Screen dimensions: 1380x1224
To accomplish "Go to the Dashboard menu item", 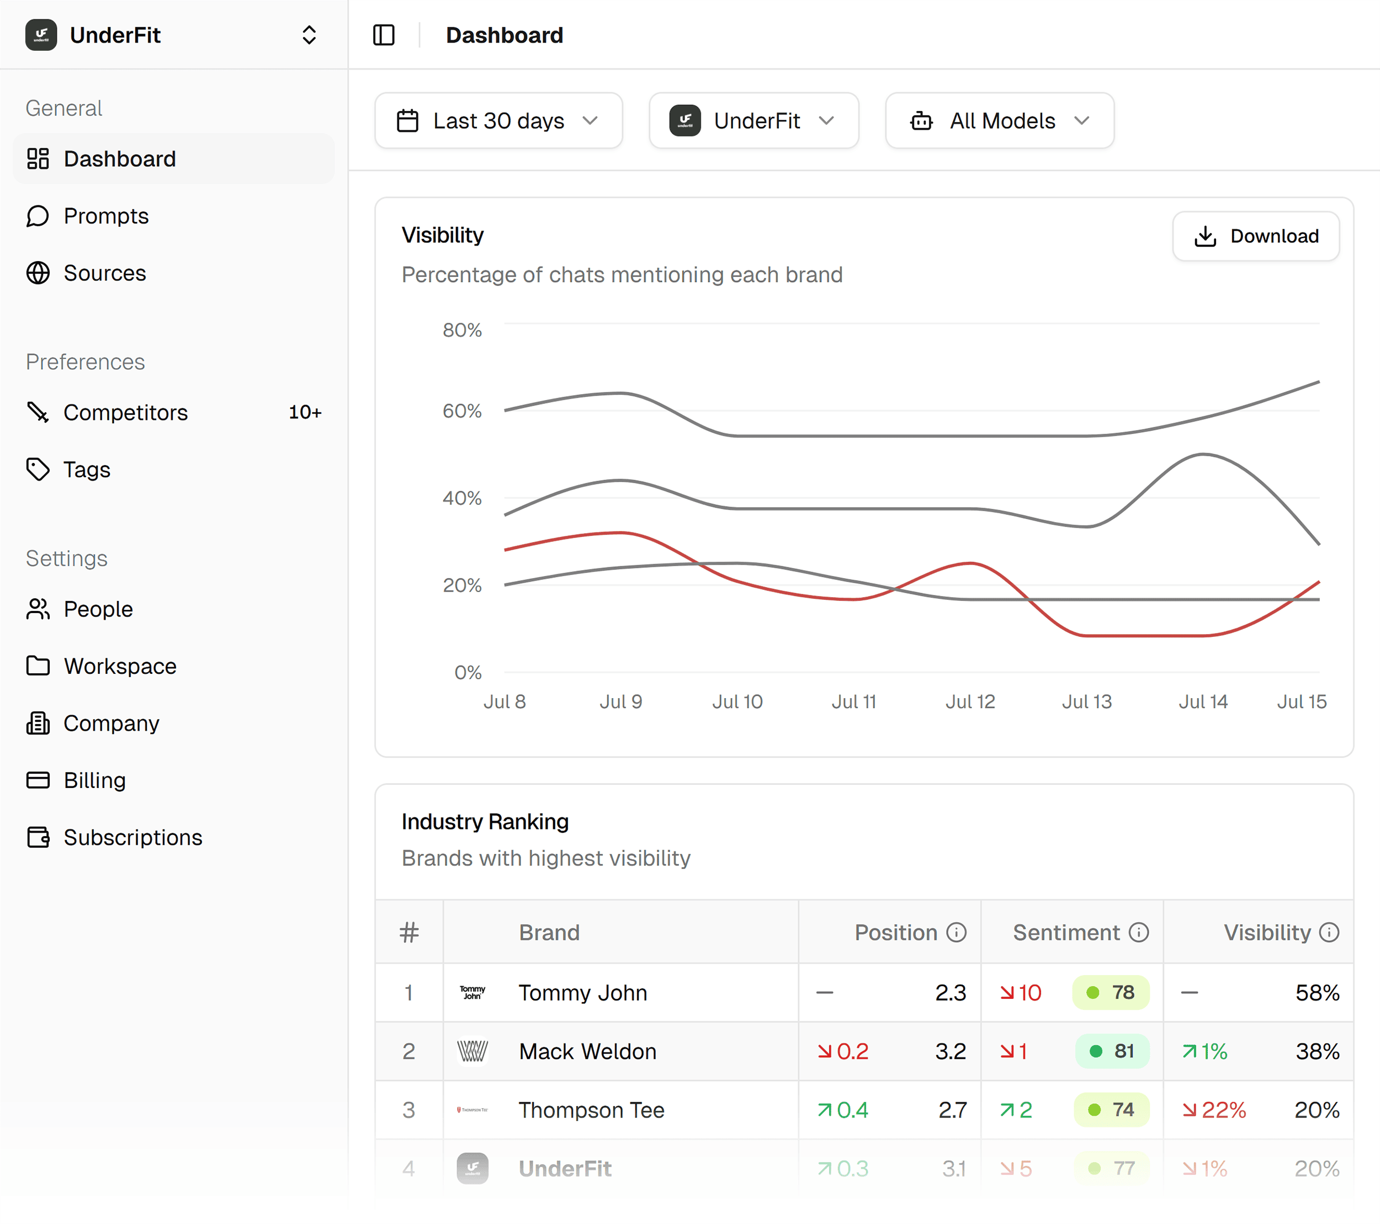I will click(120, 158).
